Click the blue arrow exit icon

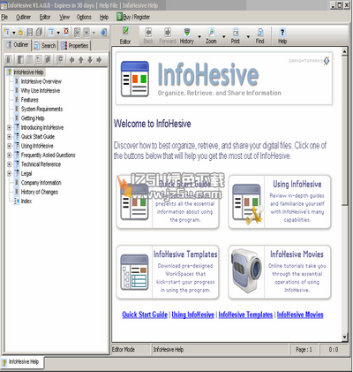[x=103, y=32]
